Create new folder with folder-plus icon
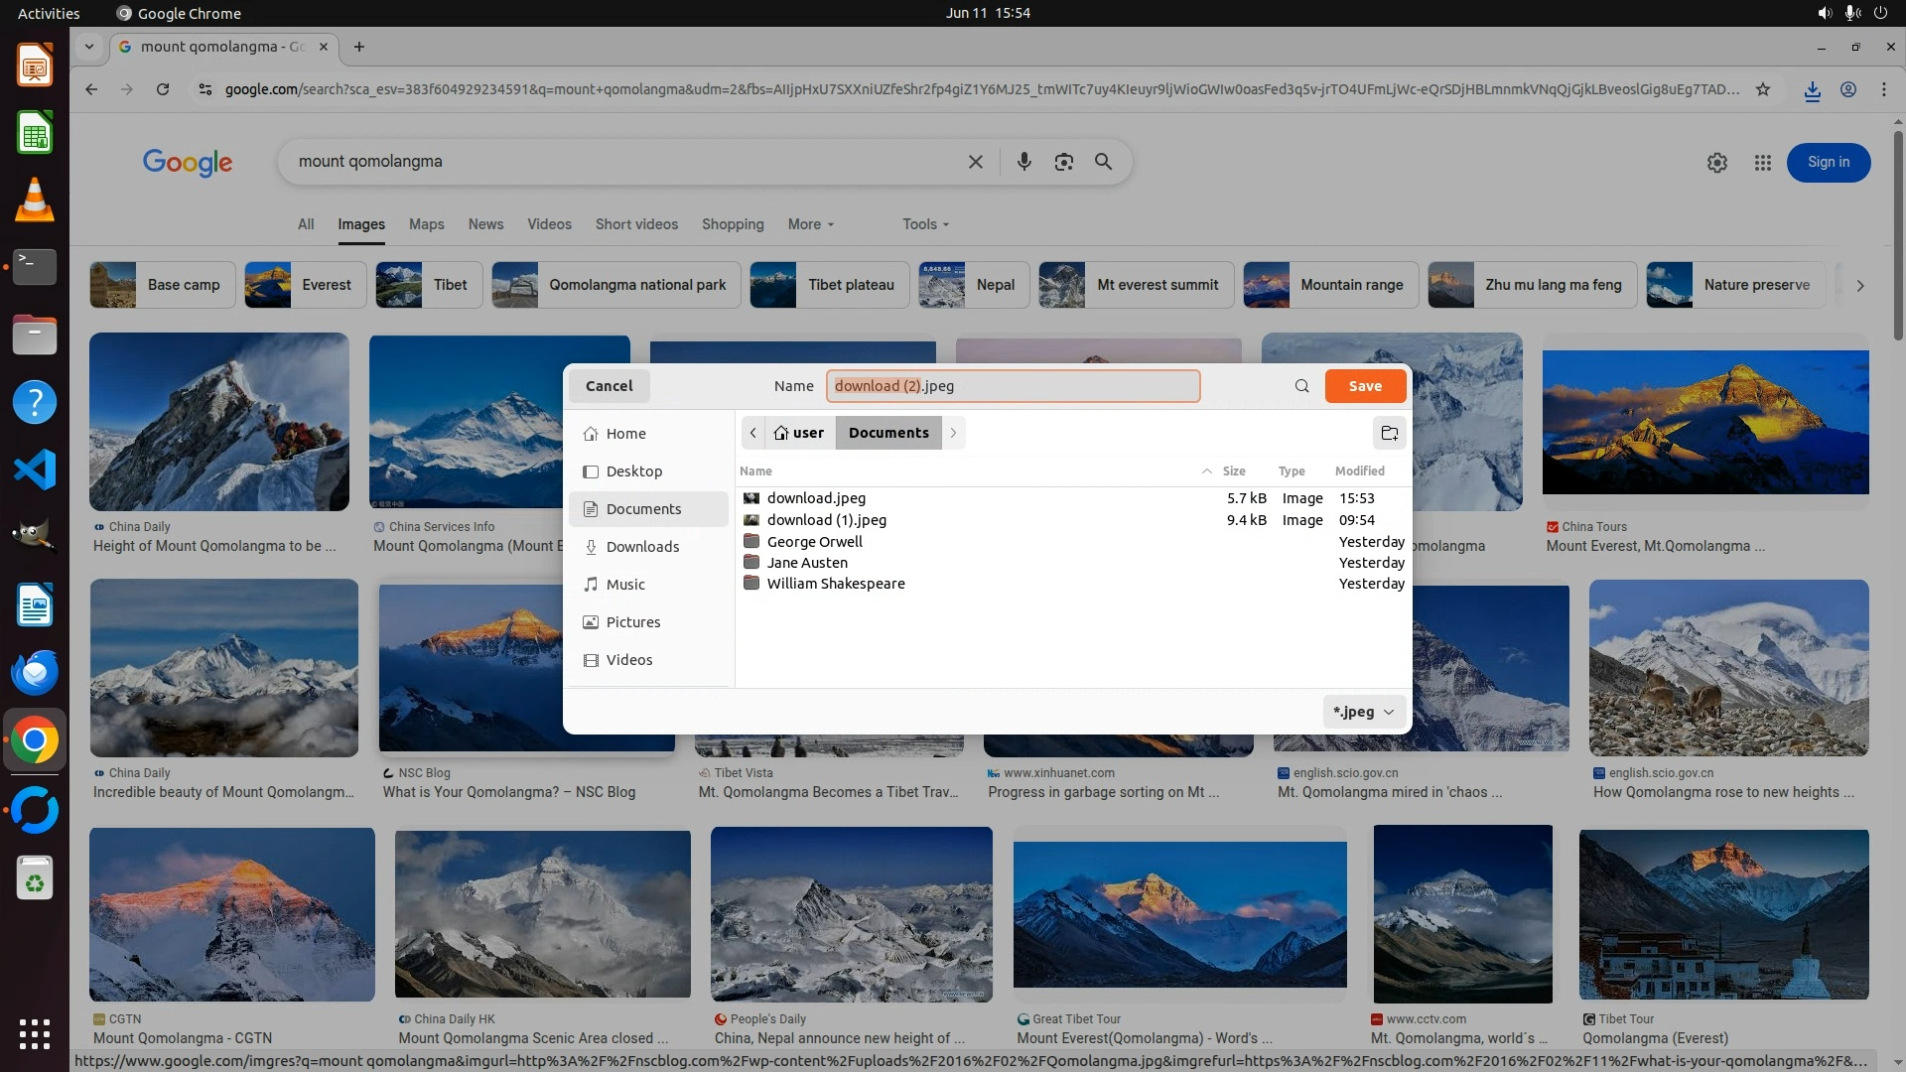The width and height of the screenshot is (1906, 1072). pos(1389,433)
